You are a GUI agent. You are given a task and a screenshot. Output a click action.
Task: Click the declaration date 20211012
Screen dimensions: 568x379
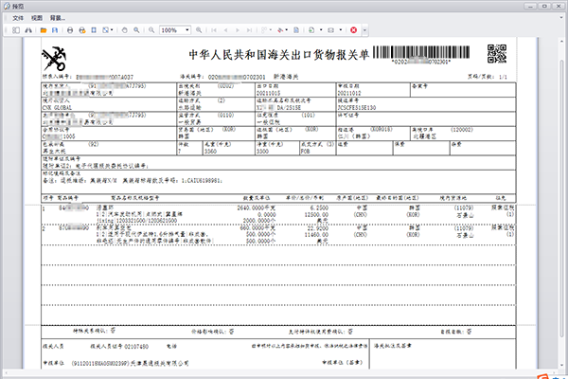pyautogui.click(x=349, y=93)
